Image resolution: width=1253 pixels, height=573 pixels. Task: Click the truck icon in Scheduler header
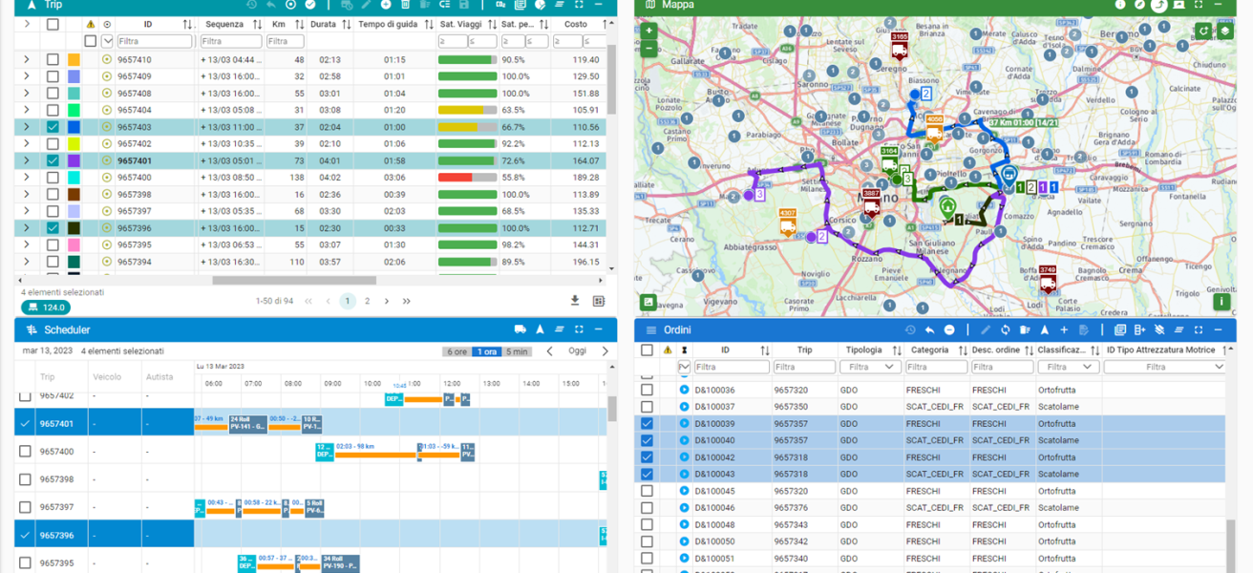[x=520, y=329]
